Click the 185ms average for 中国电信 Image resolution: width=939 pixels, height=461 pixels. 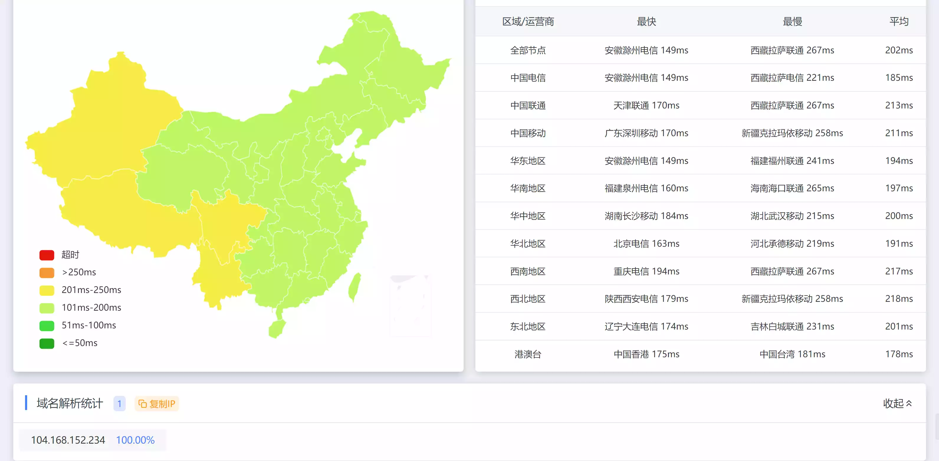click(899, 78)
